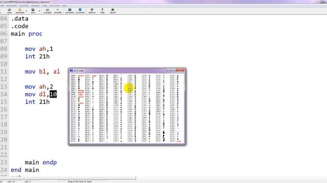The height and width of the screenshot is (183, 327).
Task: Open the math menu
Action: 44,6
